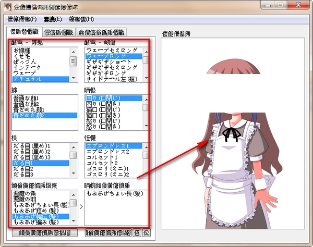Open the File (F) menu
Screen dimensions: 313x247
coord(22,19)
